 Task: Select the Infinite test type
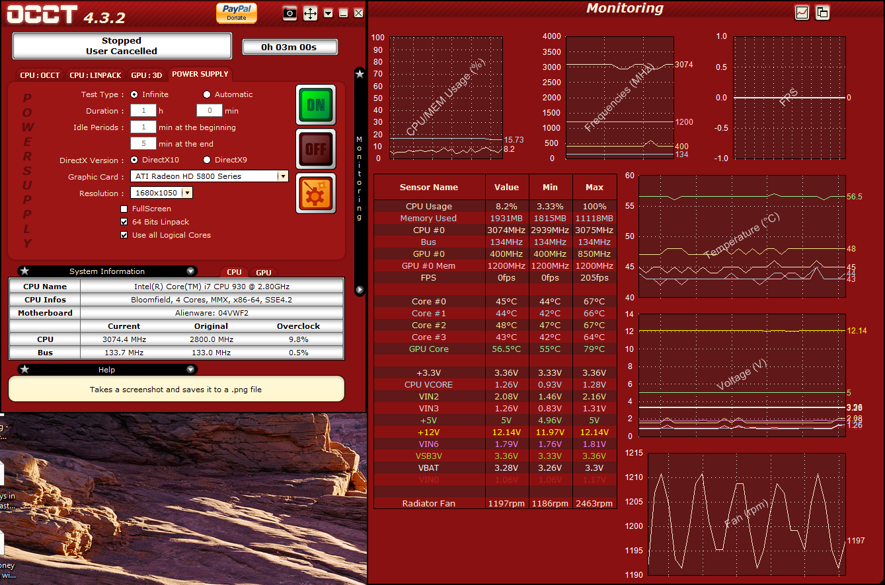tap(135, 94)
